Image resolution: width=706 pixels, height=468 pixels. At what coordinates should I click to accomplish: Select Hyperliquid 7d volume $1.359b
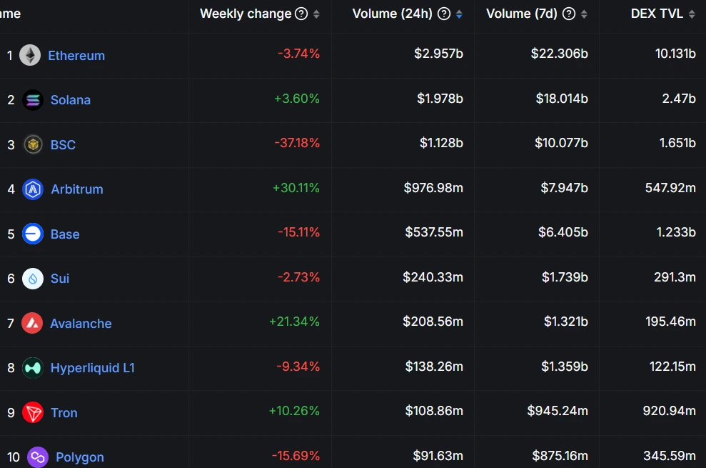pos(565,366)
